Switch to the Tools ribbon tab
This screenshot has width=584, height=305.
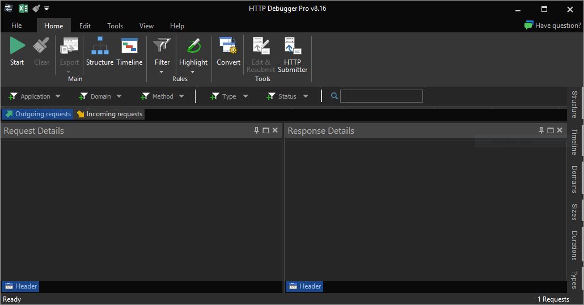115,26
